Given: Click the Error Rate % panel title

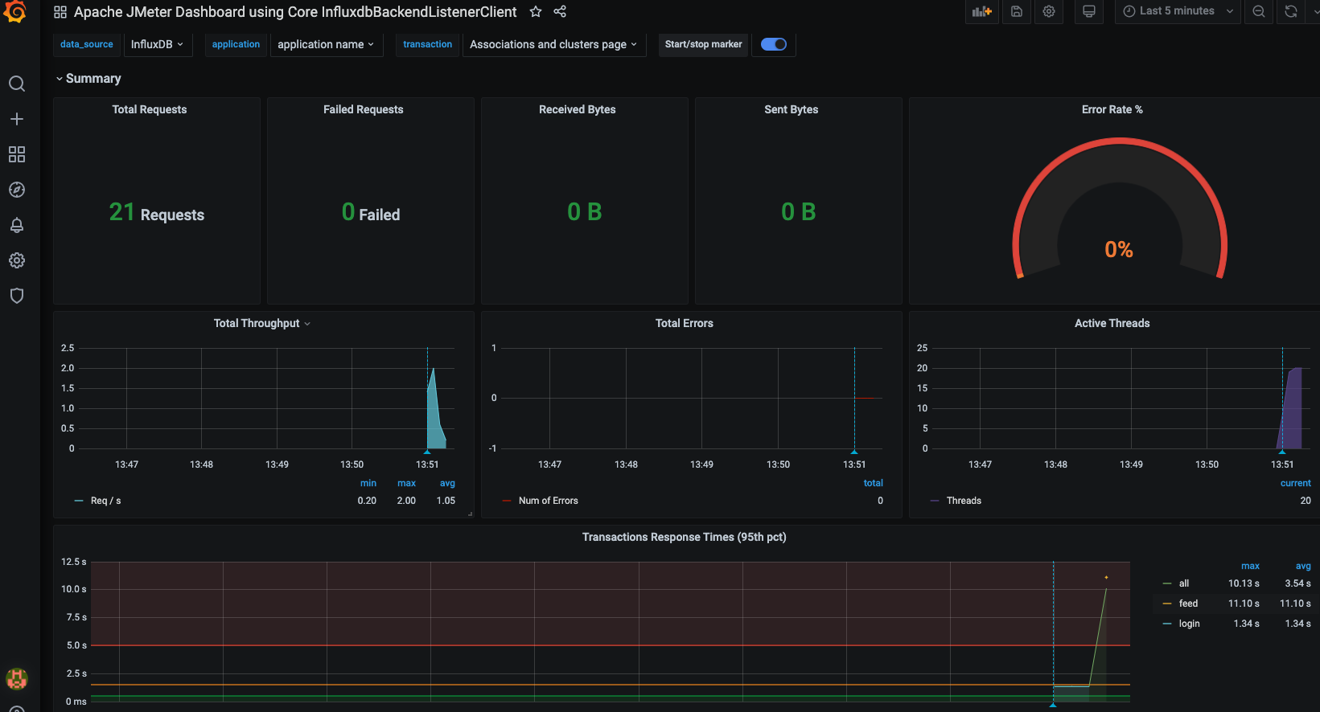Looking at the screenshot, I should coord(1112,109).
